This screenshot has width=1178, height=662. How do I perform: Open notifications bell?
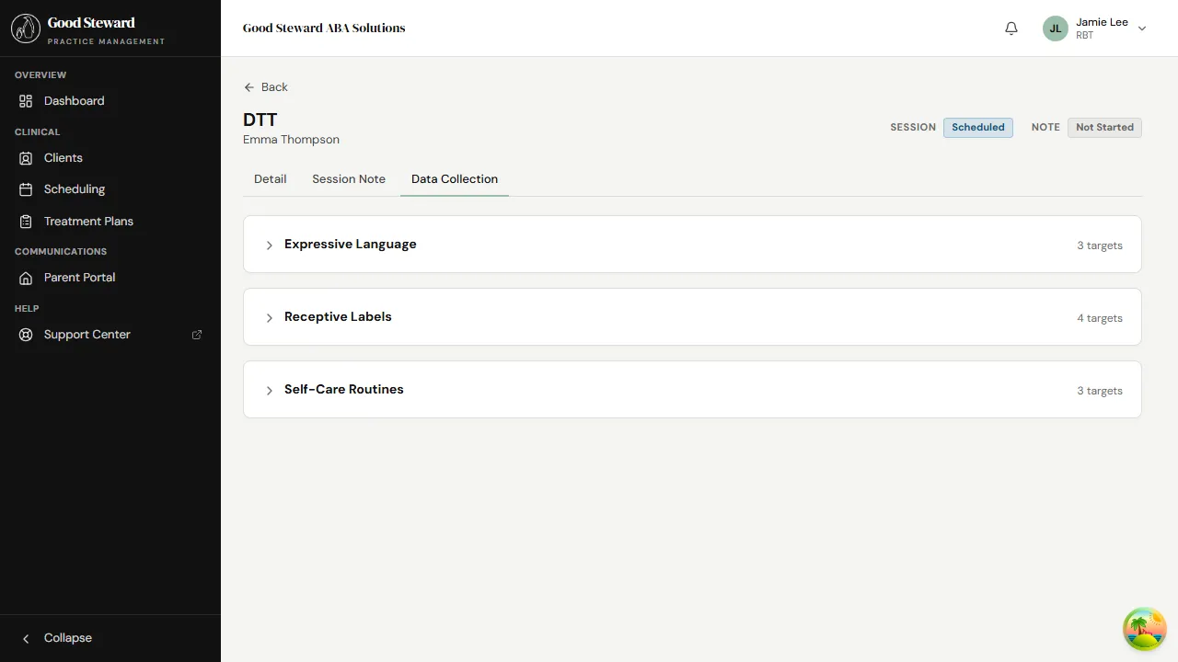coord(1011,29)
